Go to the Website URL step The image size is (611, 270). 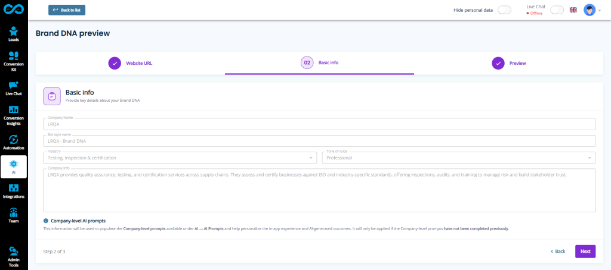point(130,63)
